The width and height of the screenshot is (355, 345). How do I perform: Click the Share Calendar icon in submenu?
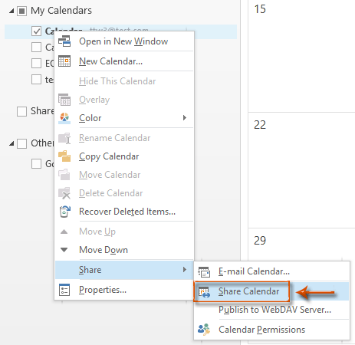pos(204,292)
